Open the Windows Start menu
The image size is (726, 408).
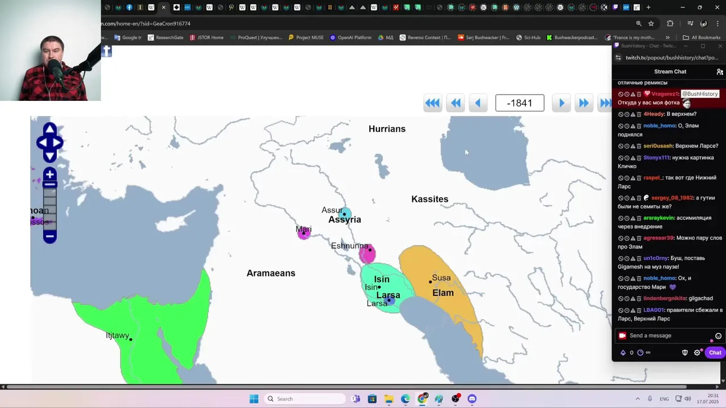click(254, 399)
